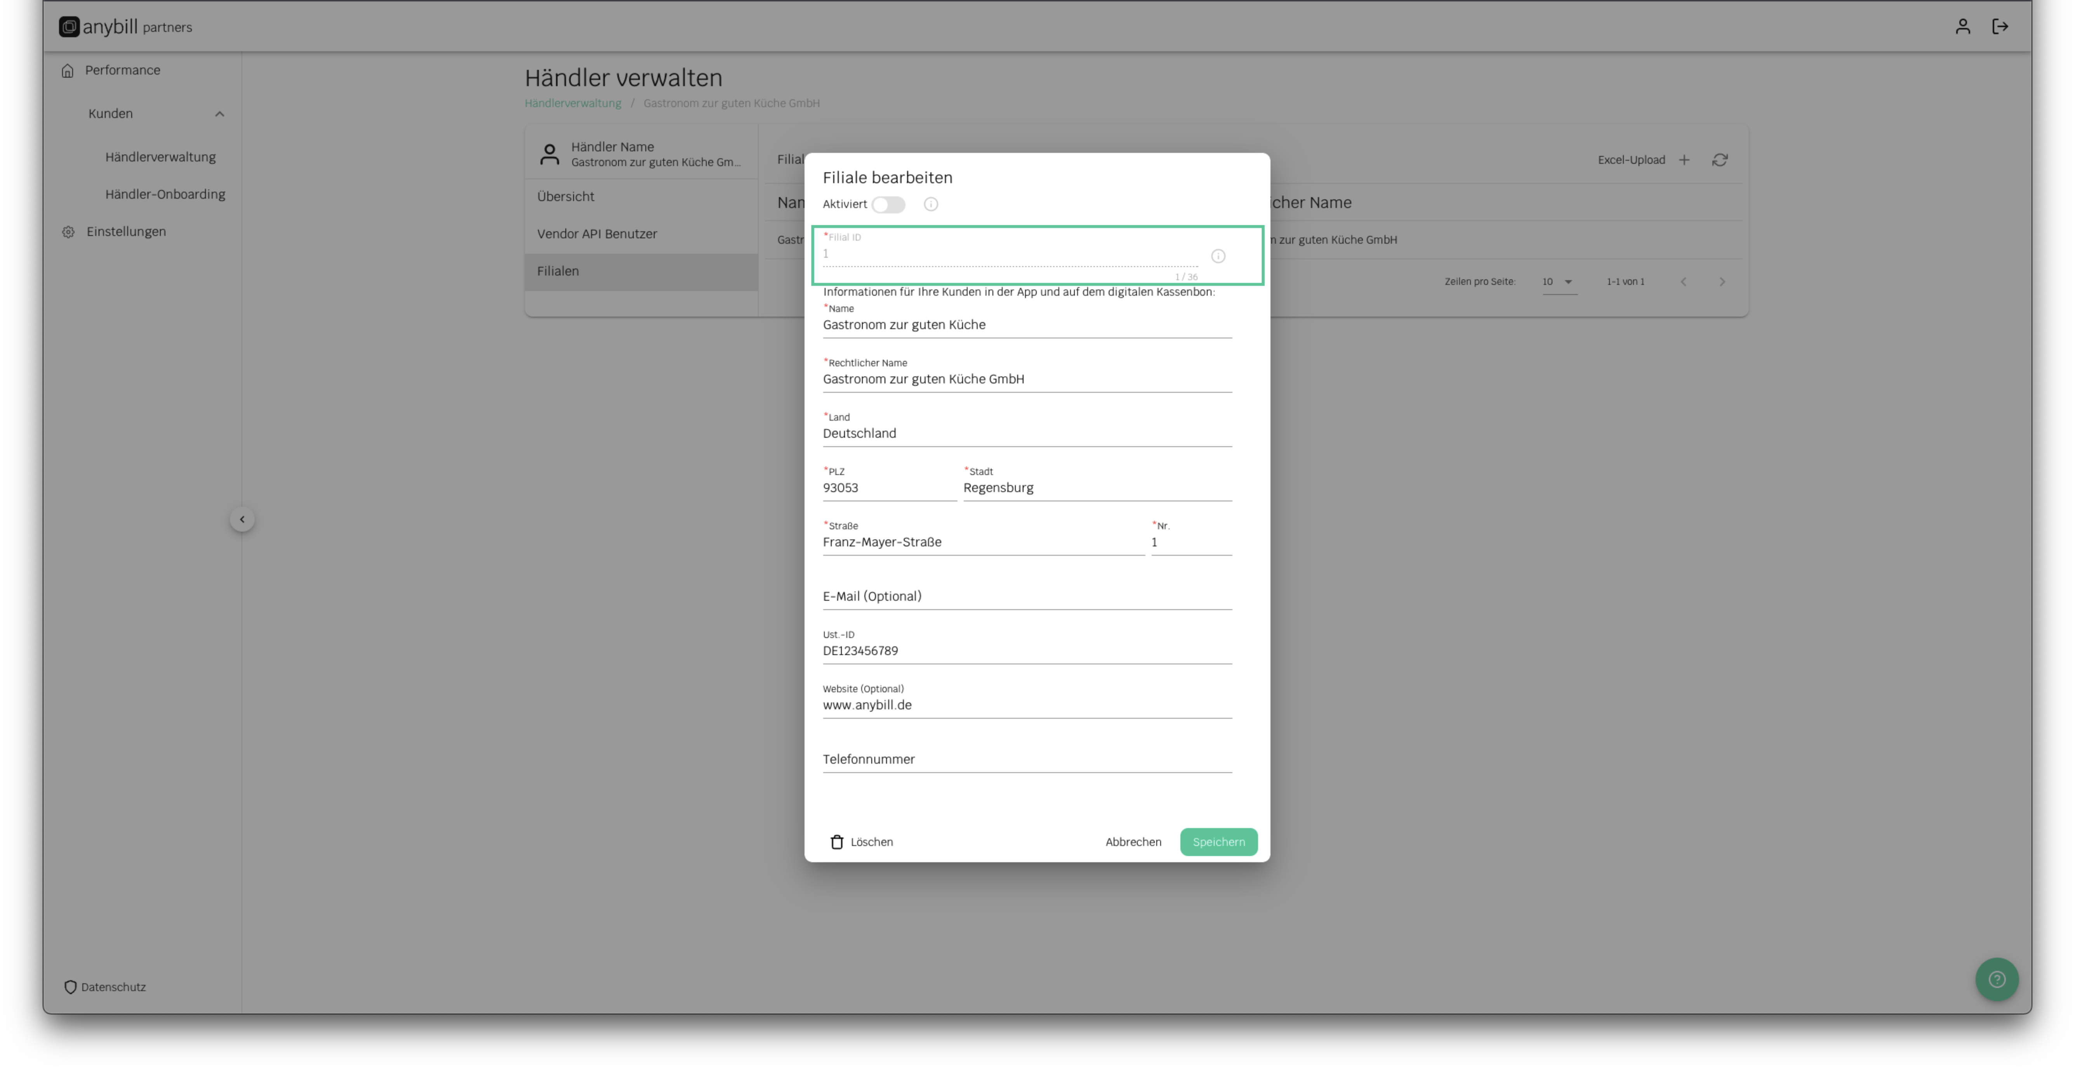Click the Abbrechen button
Image resolution: width=2075 pixels, height=1071 pixels.
(x=1133, y=842)
